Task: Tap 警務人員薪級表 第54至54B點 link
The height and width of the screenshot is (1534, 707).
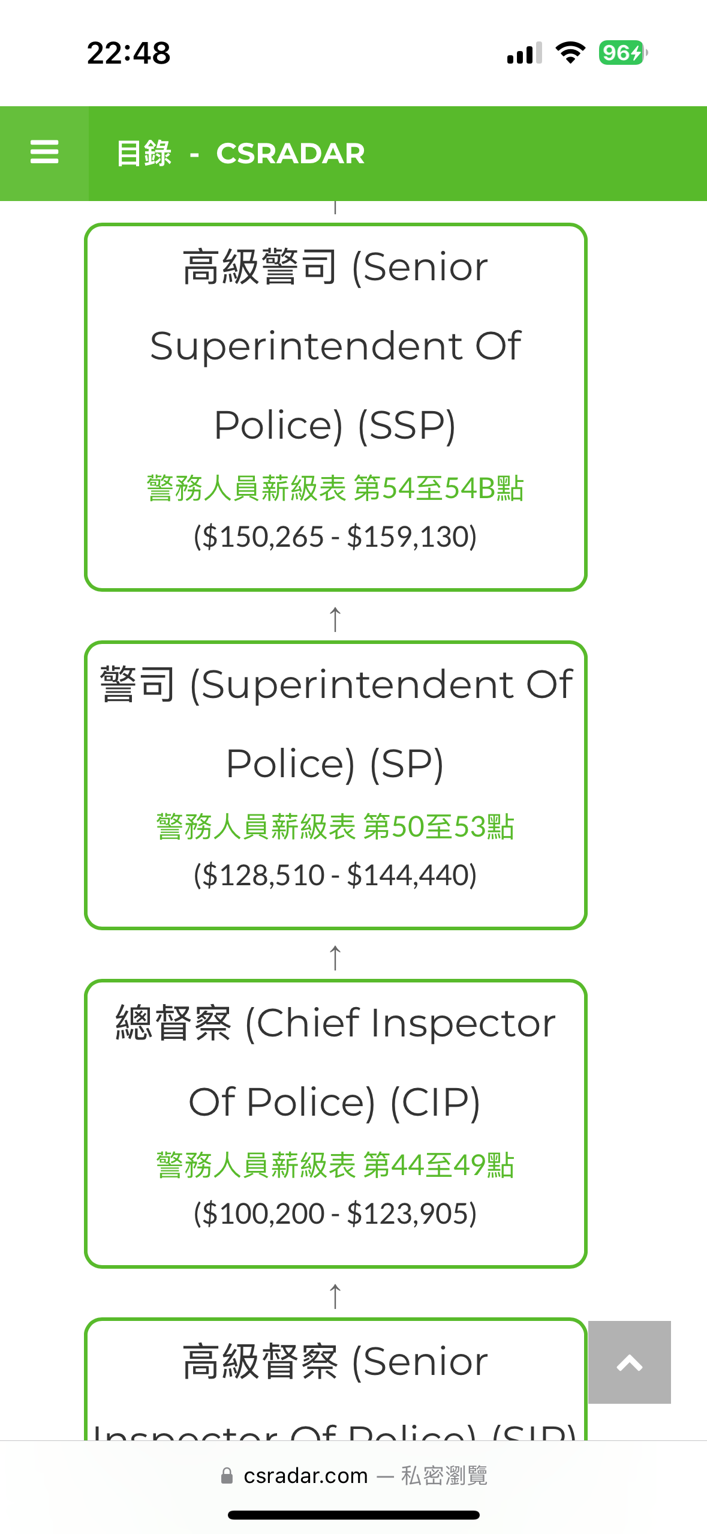Action: (x=335, y=488)
